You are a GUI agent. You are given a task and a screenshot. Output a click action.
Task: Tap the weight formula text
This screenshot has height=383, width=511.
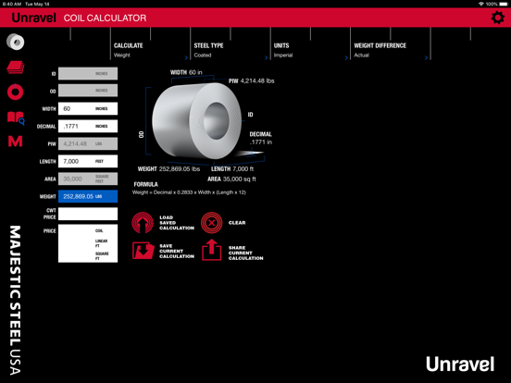pyautogui.click(x=189, y=192)
